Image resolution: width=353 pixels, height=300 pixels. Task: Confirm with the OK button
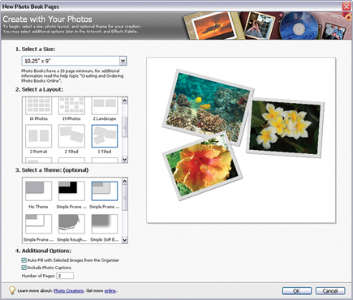click(x=297, y=291)
